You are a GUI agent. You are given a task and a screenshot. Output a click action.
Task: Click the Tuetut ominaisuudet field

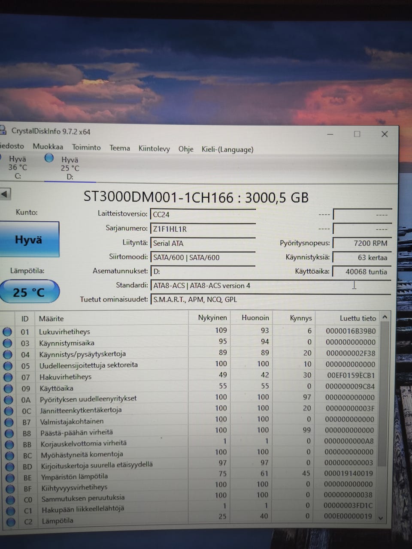[270, 300]
